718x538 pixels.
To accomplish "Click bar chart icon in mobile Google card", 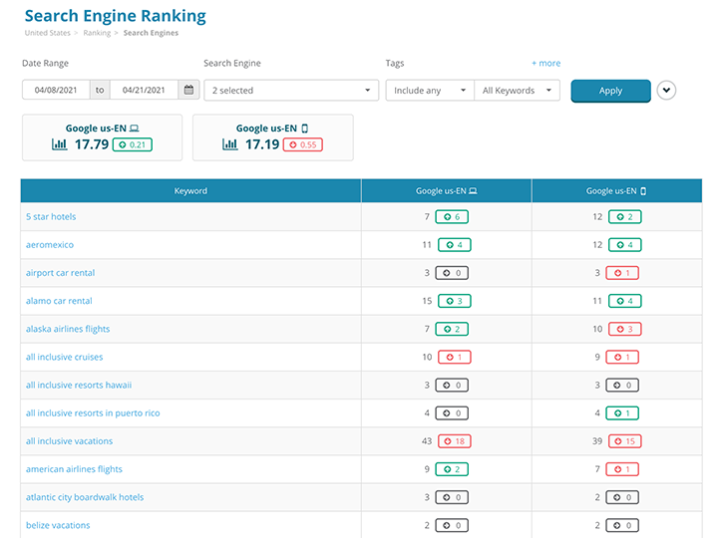I will click(229, 145).
